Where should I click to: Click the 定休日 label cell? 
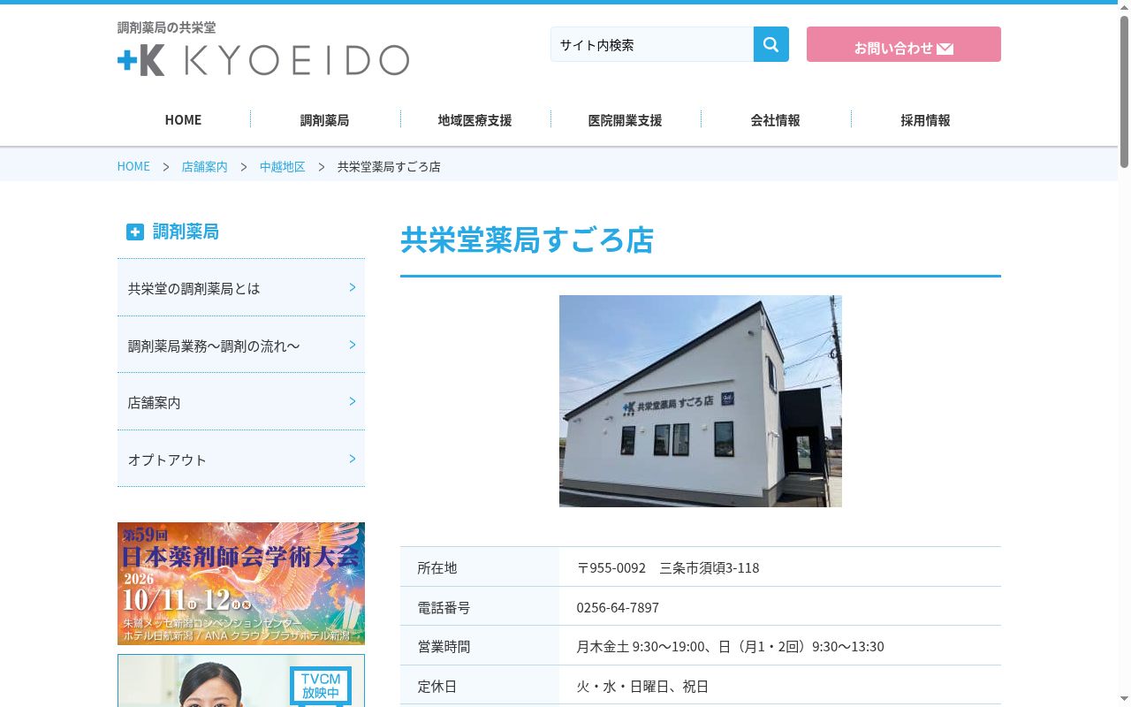click(x=480, y=686)
